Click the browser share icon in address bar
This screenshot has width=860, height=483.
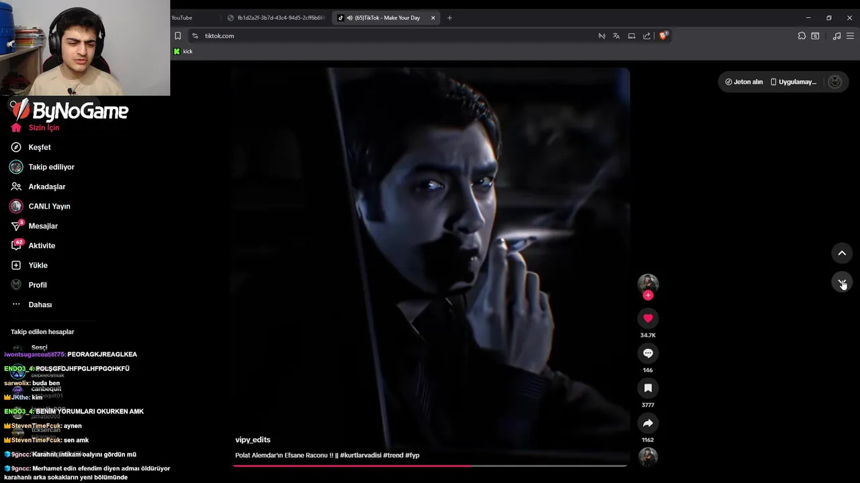646,36
